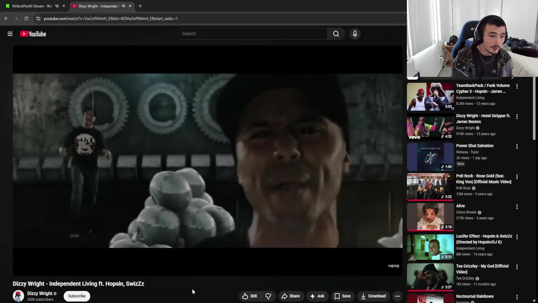Switch to MrBackPackN Stream tab
The height and width of the screenshot is (303, 538).
click(x=32, y=6)
